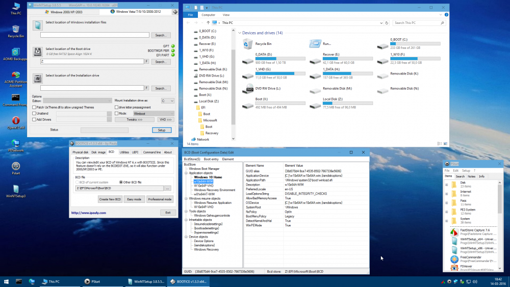The width and height of the screenshot is (510, 287).
Task: Enable Unattend checkbox
Action: click(x=34, y=114)
